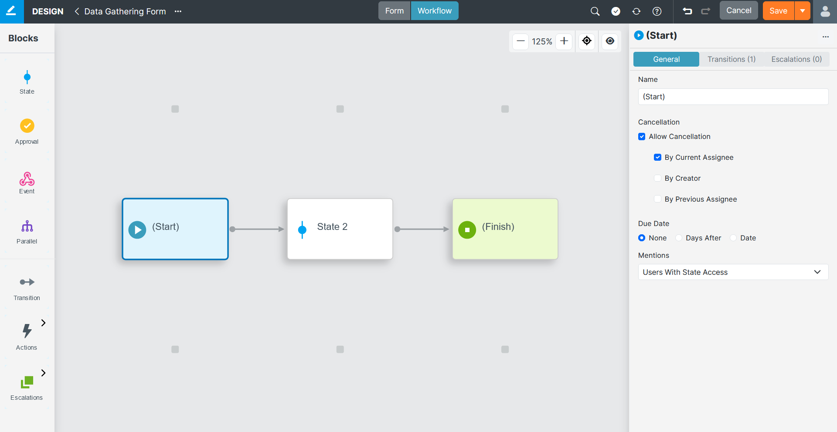
Task: Uncheck Allow Cancellation checkbox
Action: tap(642, 137)
